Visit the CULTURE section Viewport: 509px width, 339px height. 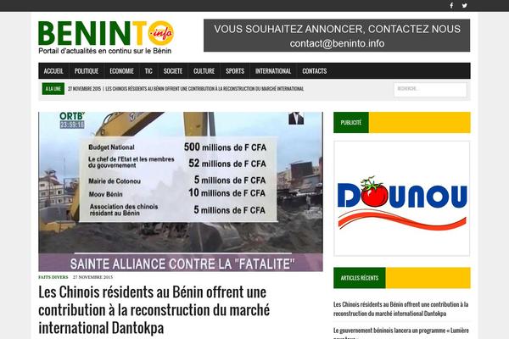[204, 71]
